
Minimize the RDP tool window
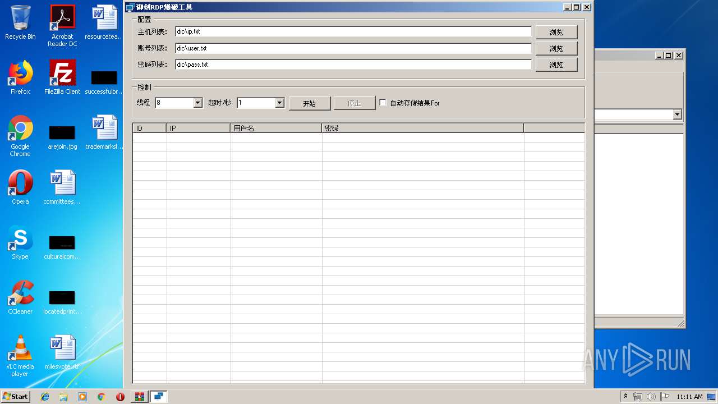[567, 7]
